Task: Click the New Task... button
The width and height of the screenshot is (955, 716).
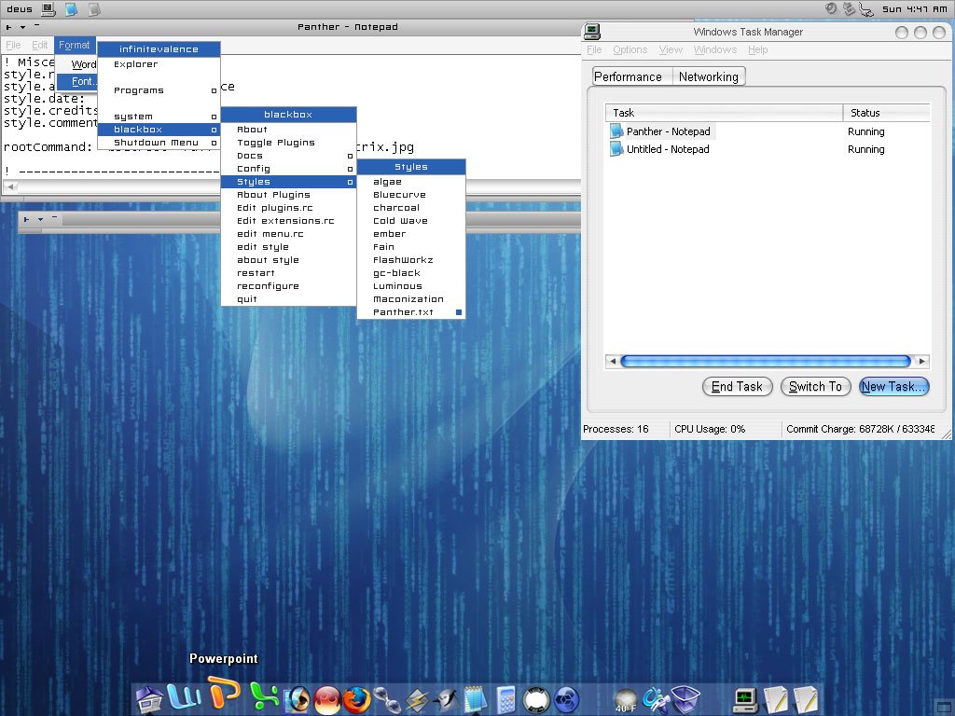Action: click(894, 387)
